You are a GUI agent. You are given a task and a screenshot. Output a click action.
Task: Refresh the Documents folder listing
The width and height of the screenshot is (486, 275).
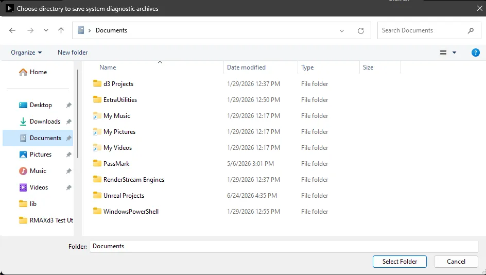coord(361,31)
